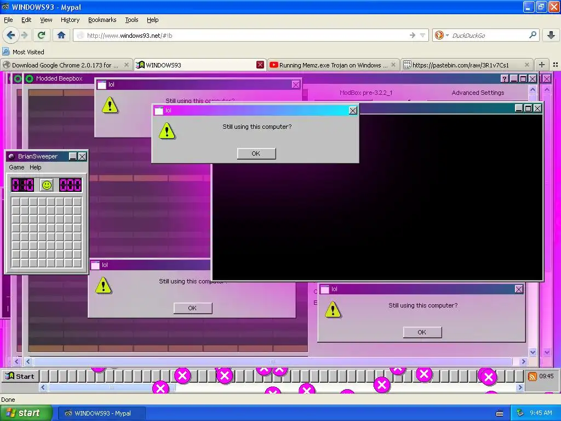The width and height of the screenshot is (561, 421).
Task: Switch to Running Memz.exe Trojan YouTube tab
Action: click(x=333, y=65)
